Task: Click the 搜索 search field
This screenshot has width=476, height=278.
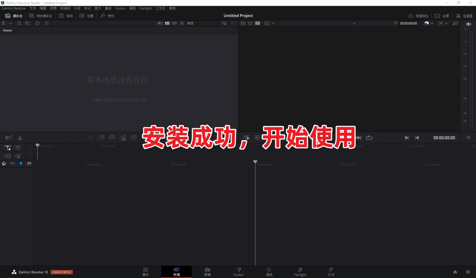Action: 202,23
